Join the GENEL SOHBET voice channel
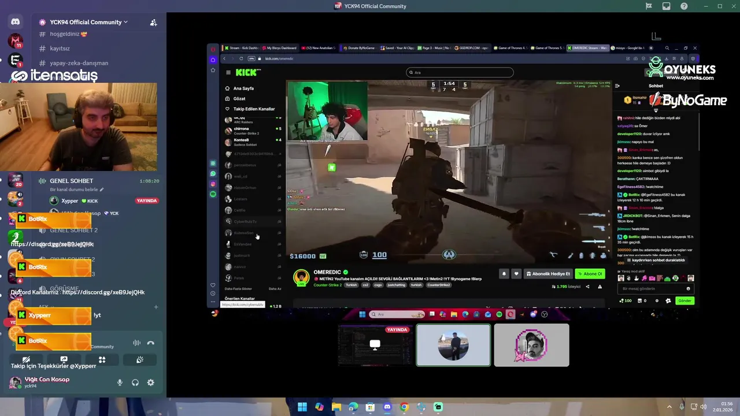Screen dimensions: 740x416 point(71,181)
